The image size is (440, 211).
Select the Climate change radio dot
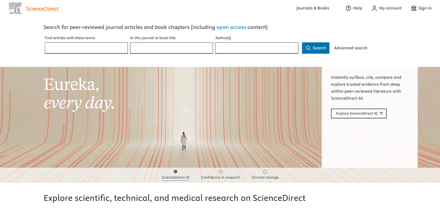pyautogui.click(x=265, y=172)
